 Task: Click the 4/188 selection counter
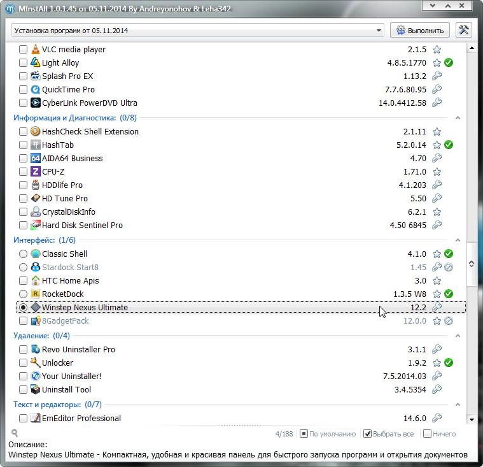[x=284, y=434]
